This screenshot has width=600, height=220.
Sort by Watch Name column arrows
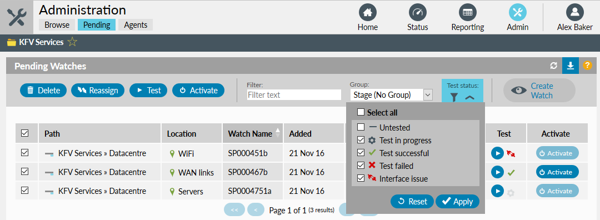[x=278, y=133]
